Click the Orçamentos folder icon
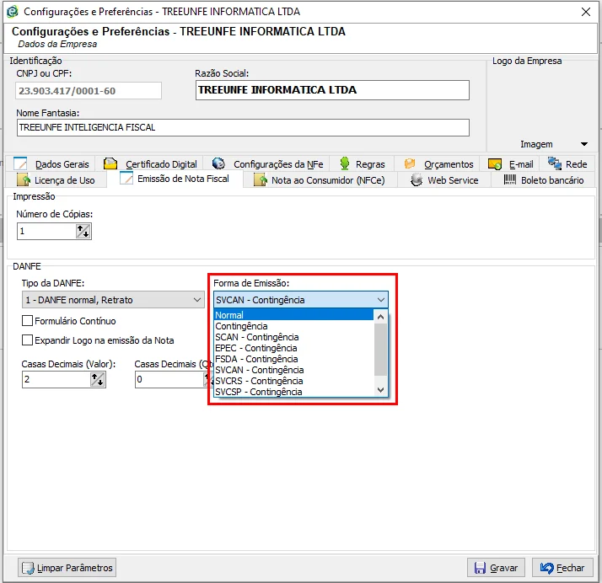Viewport: 602px width, 583px height. coord(409,163)
